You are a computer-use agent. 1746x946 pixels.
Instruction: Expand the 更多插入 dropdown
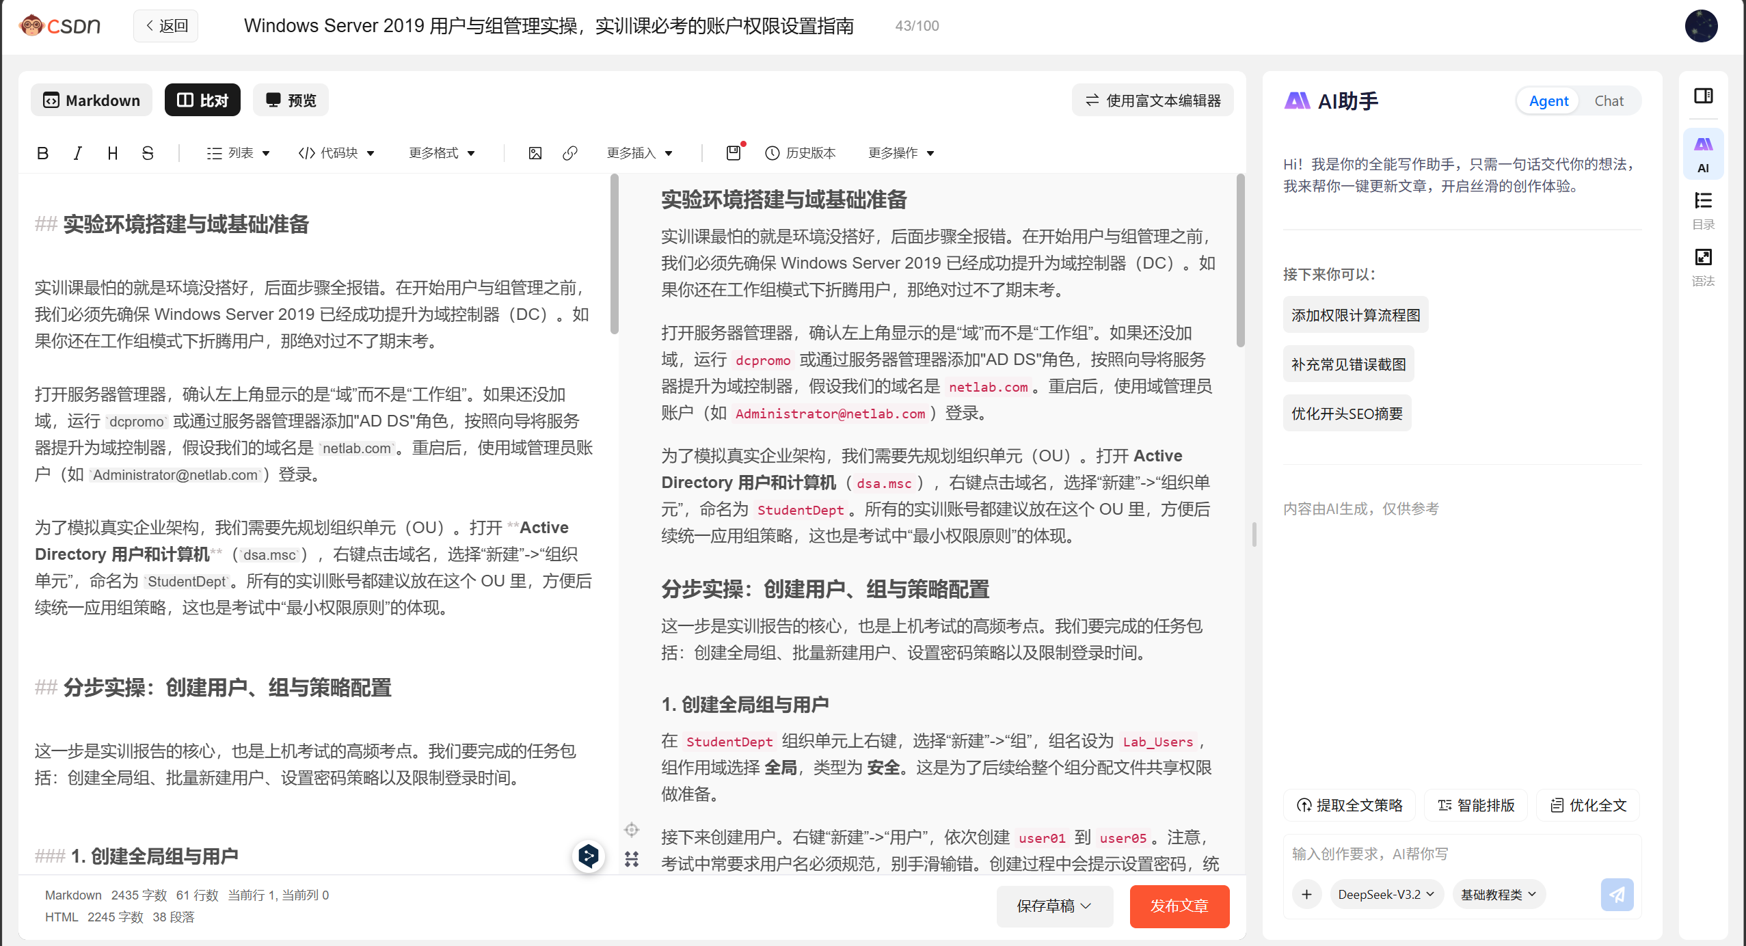pos(640,153)
